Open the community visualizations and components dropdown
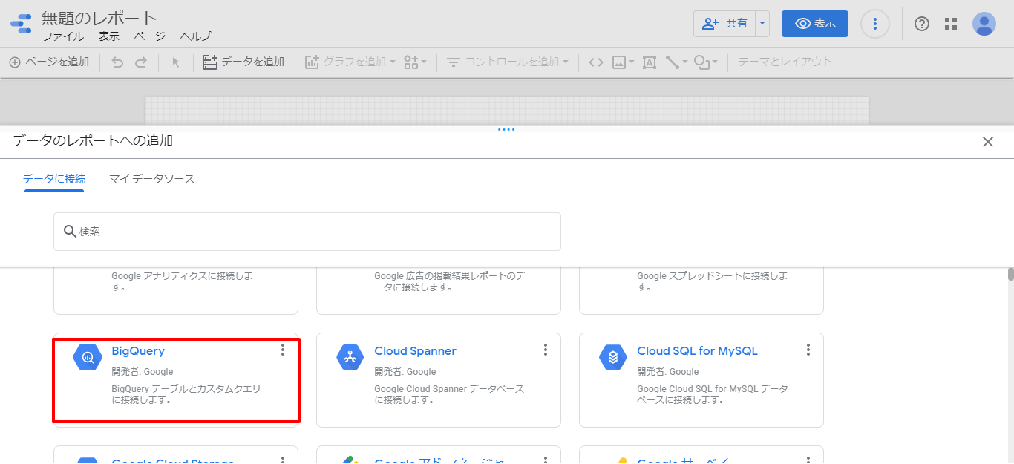The height and width of the screenshot is (464, 1014). tap(415, 62)
